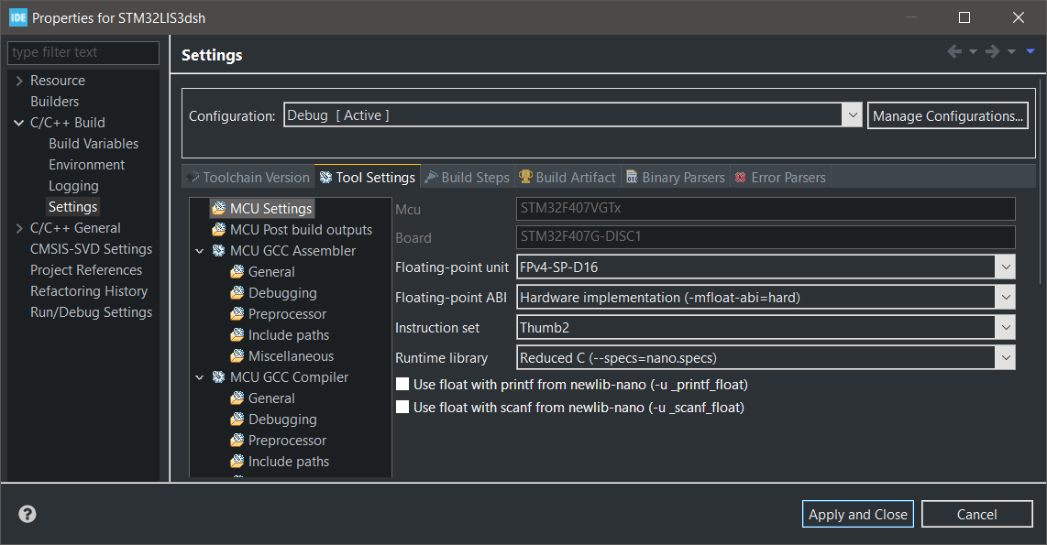Enable float with scanf from newlib-nano

[x=402, y=407]
